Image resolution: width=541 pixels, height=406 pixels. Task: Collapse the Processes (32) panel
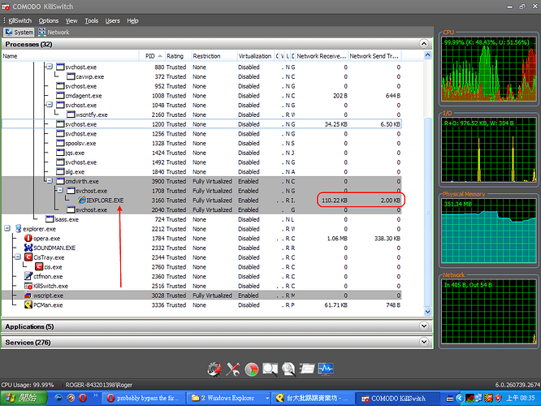[424, 44]
